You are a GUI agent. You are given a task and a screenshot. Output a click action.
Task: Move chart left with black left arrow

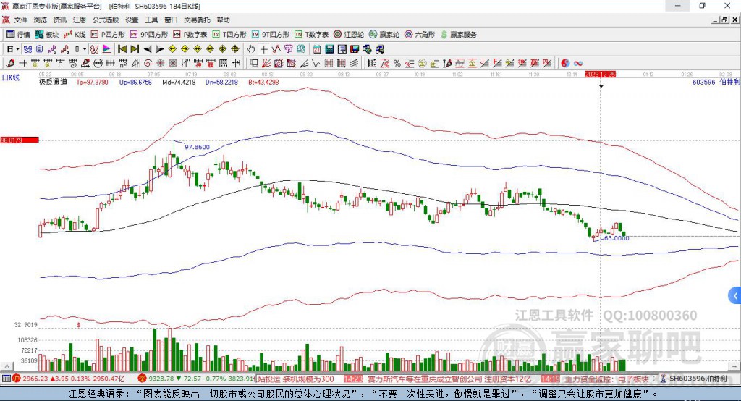click(x=148, y=49)
